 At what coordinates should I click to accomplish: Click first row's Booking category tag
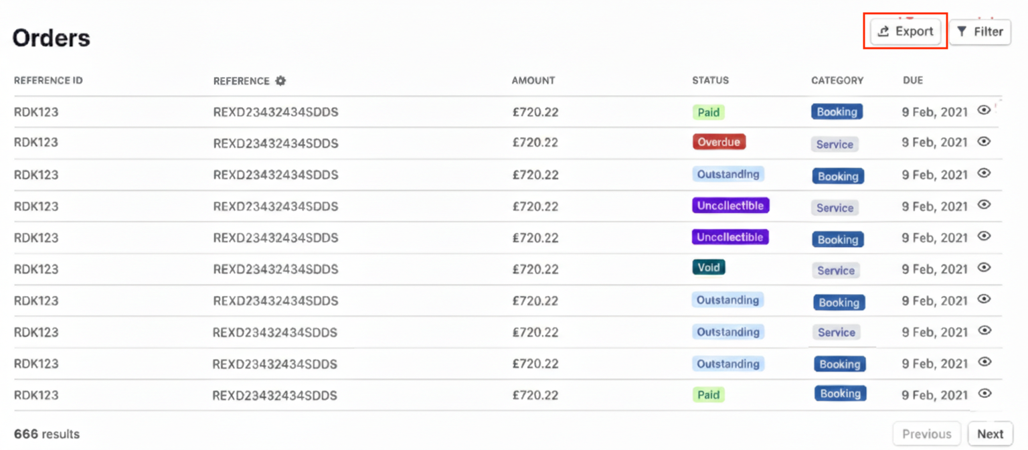pyautogui.click(x=837, y=112)
